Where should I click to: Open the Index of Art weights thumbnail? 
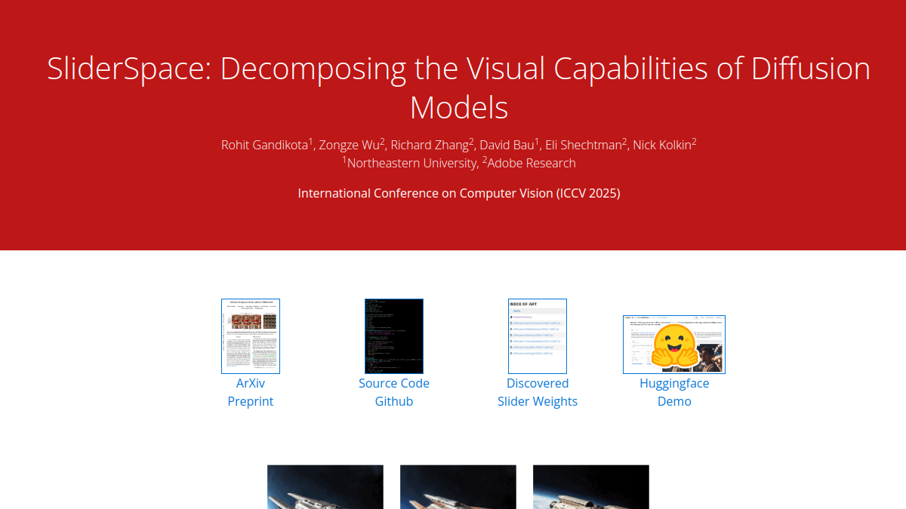[x=538, y=336]
